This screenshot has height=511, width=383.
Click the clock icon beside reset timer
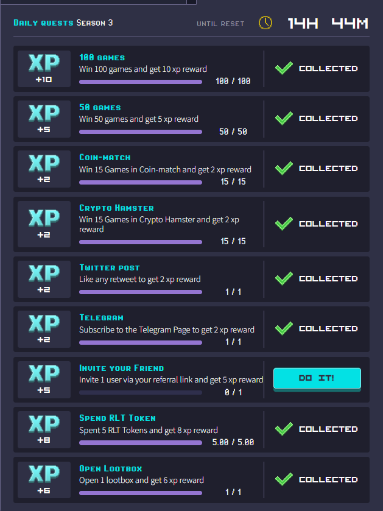(x=265, y=23)
